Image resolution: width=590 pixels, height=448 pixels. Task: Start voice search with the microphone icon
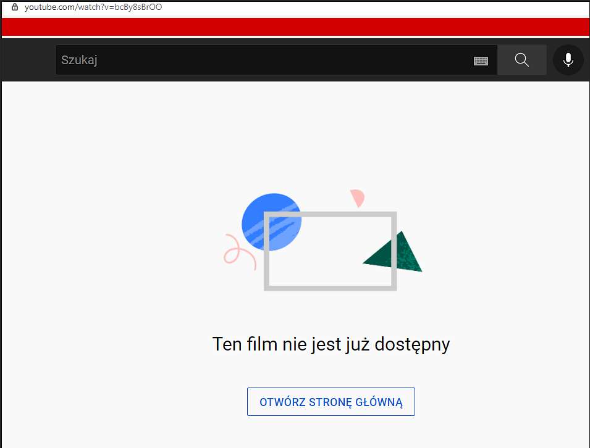click(568, 60)
